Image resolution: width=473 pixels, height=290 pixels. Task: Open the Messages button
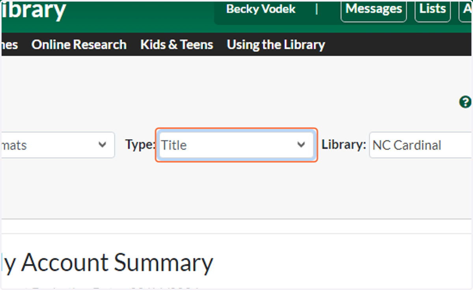374,9
